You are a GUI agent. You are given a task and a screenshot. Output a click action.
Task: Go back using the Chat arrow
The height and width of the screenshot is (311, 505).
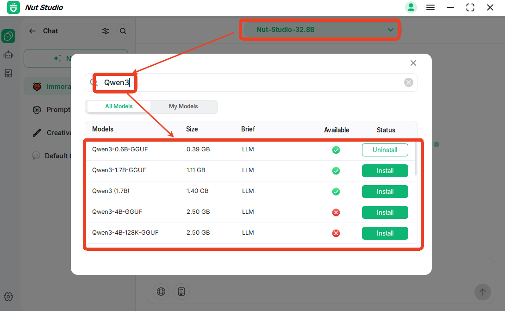point(32,31)
